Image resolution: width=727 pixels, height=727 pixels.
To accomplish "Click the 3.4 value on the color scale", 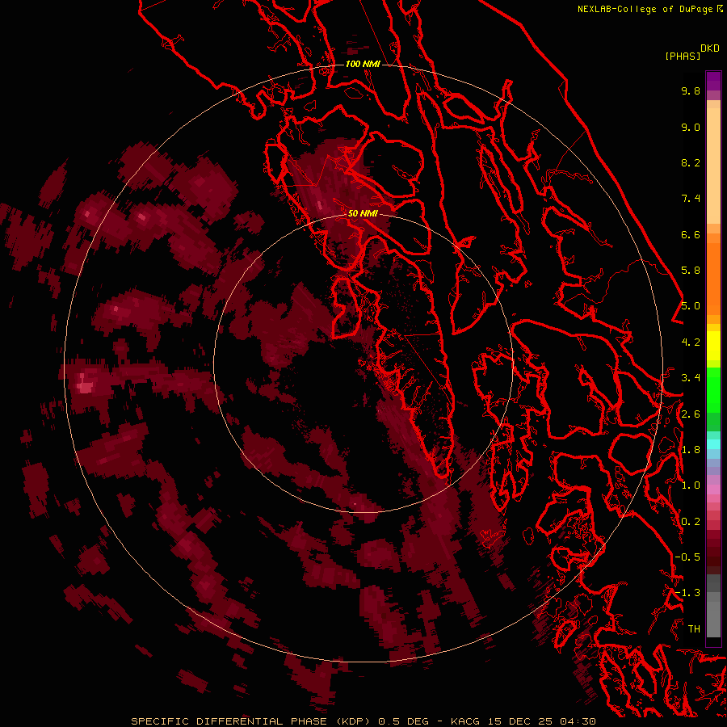I will point(691,378).
